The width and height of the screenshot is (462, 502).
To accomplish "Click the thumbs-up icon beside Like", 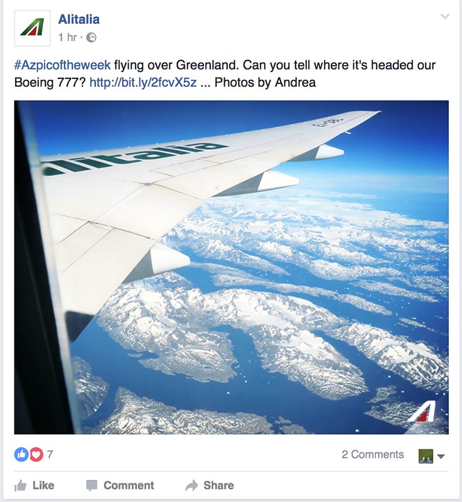I will coord(21,485).
